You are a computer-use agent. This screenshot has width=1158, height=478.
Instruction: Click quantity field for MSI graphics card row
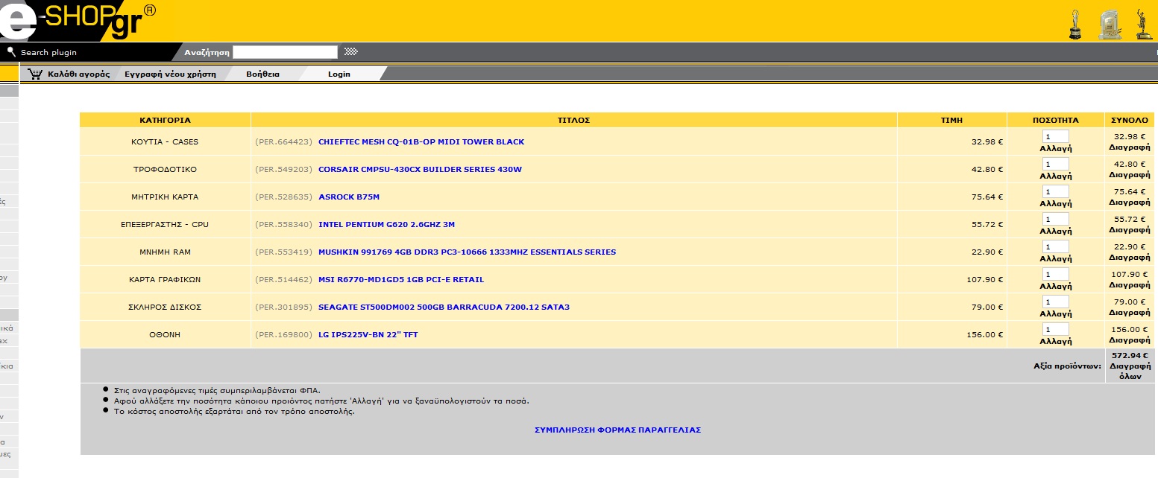pos(1056,274)
